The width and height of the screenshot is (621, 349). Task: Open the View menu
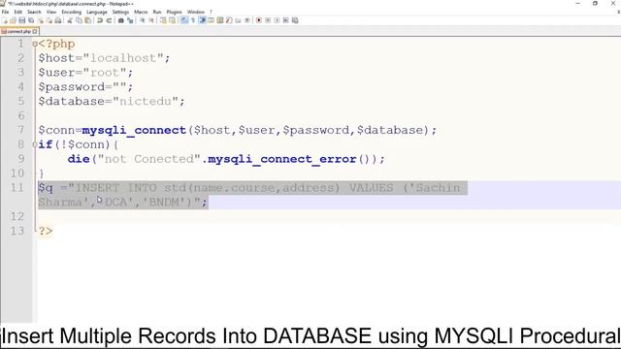coord(51,12)
